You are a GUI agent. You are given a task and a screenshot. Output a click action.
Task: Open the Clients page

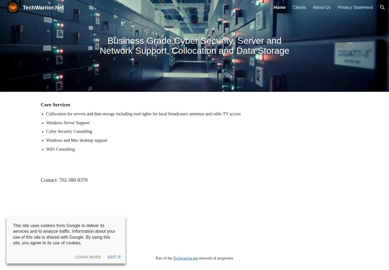click(299, 8)
